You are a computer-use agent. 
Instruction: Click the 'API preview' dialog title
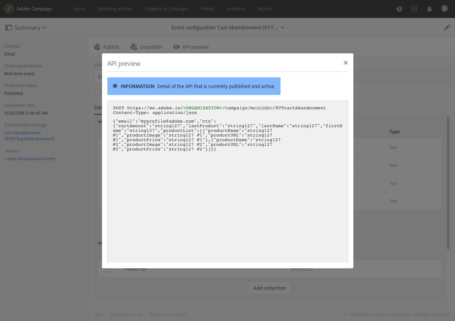[x=124, y=64]
